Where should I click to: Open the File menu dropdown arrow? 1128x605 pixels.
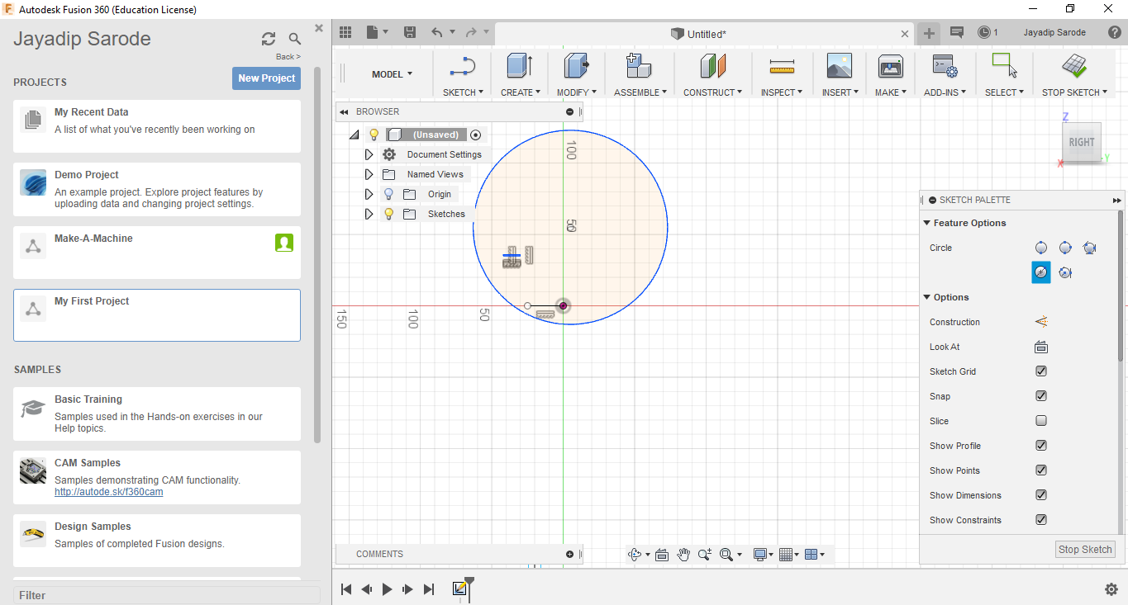click(386, 32)
